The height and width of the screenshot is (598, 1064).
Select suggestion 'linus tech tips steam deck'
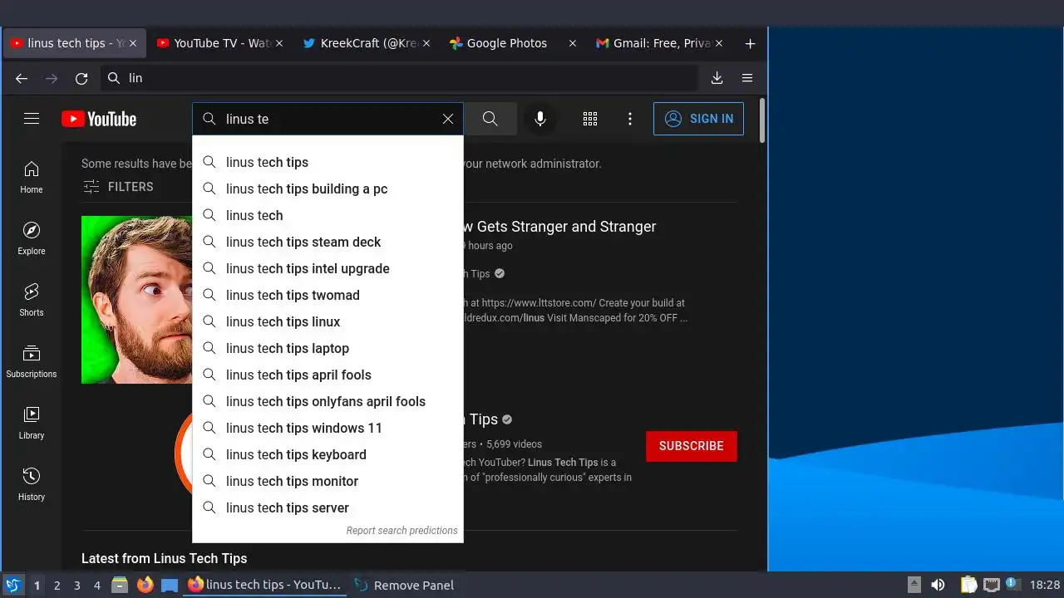tap(328, 242)
